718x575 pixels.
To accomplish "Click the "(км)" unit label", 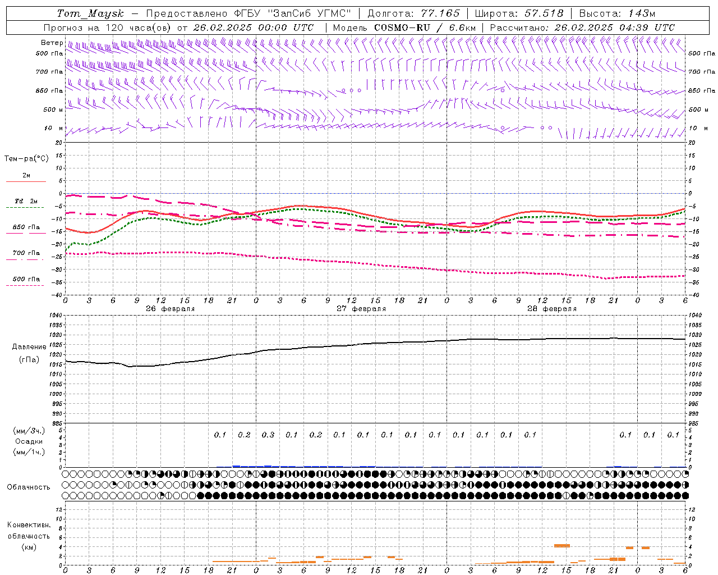I will pyautogui.click(x=29, y=547).
